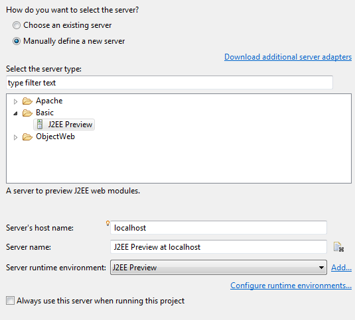355x320 pixels.
Task: Open Configure runtime environments link
Action: click(291, 286)
